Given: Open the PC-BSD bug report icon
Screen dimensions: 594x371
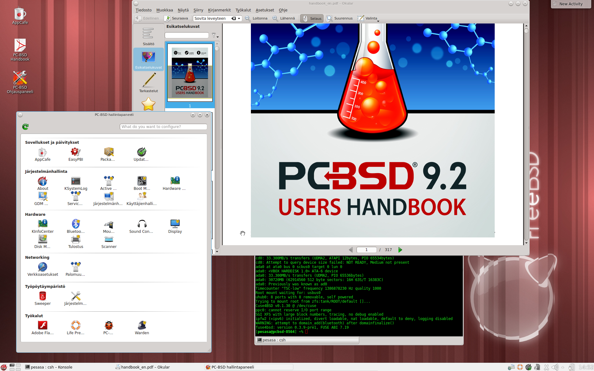Looking at the screenshot, I should 109,328.
